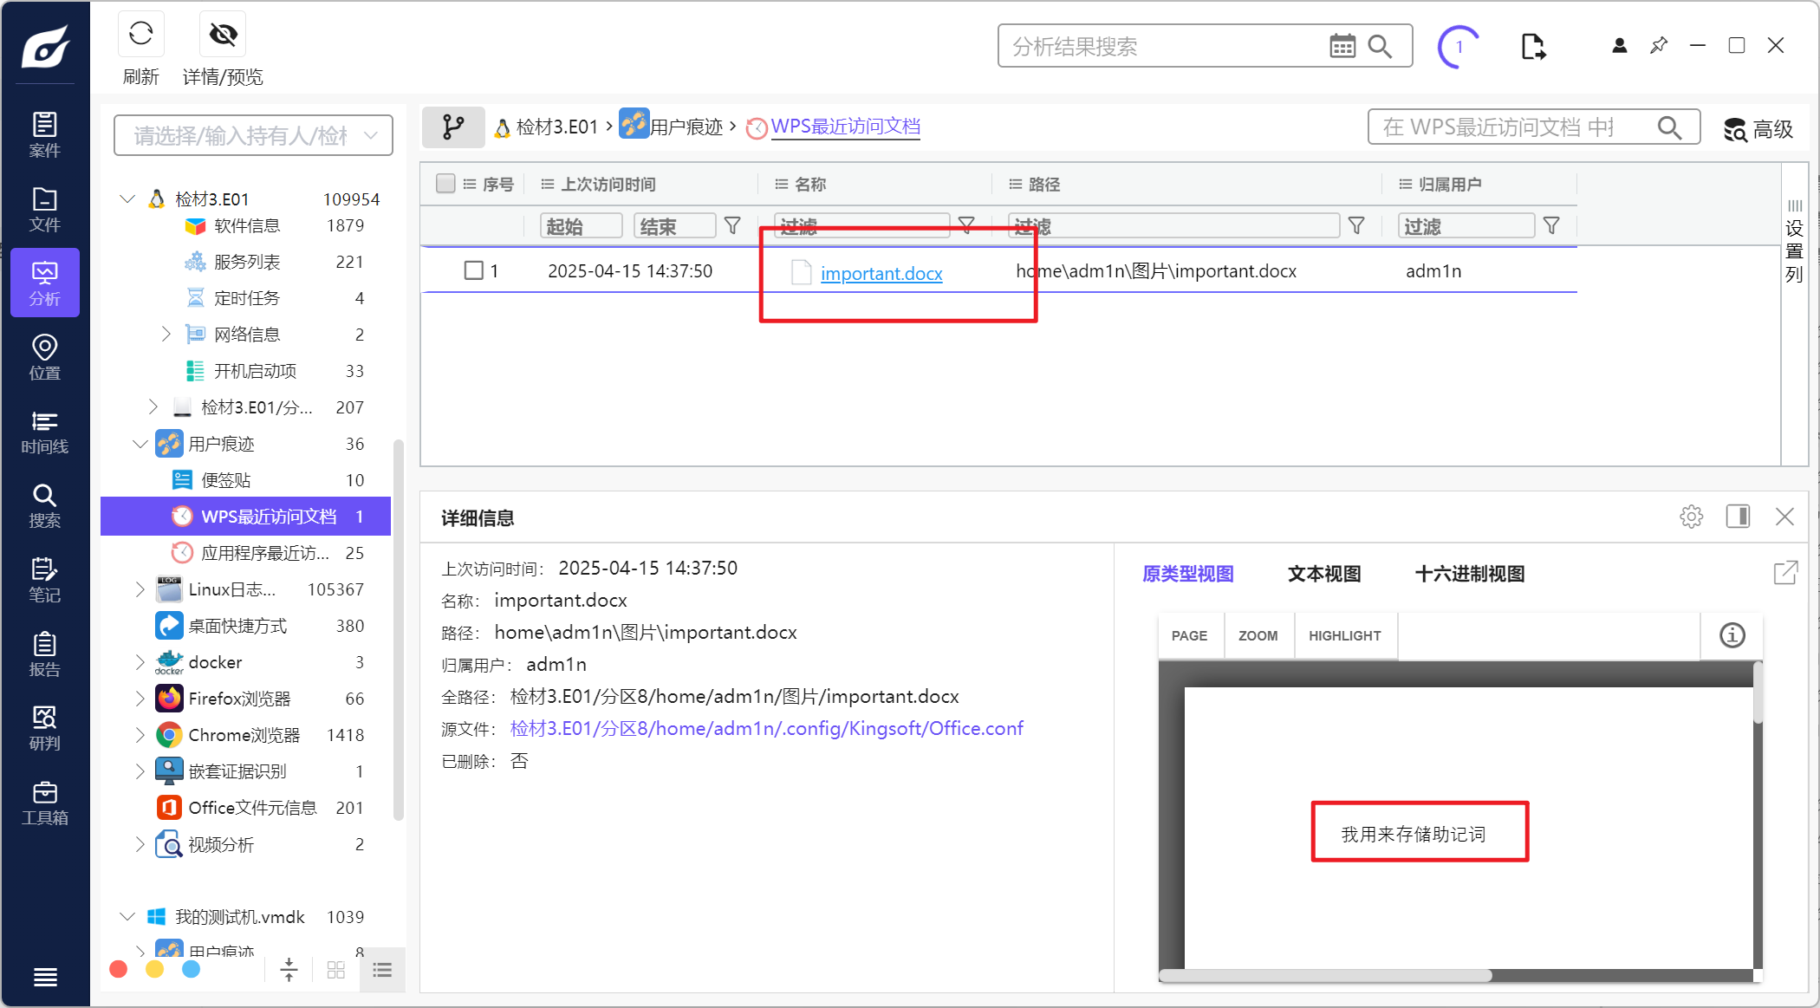Expand the Firefox浏览器 tree node

[x=140, y=699]
